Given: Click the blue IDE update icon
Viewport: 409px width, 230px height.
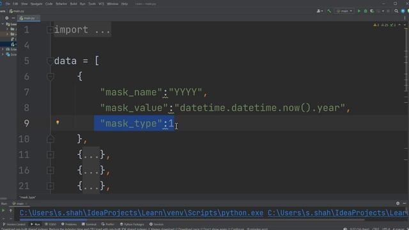Looking at the screenshot, I should pyautogui.click(x=403, y=11).
